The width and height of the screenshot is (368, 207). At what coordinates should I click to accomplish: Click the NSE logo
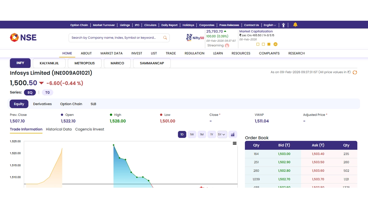point(23,37)
